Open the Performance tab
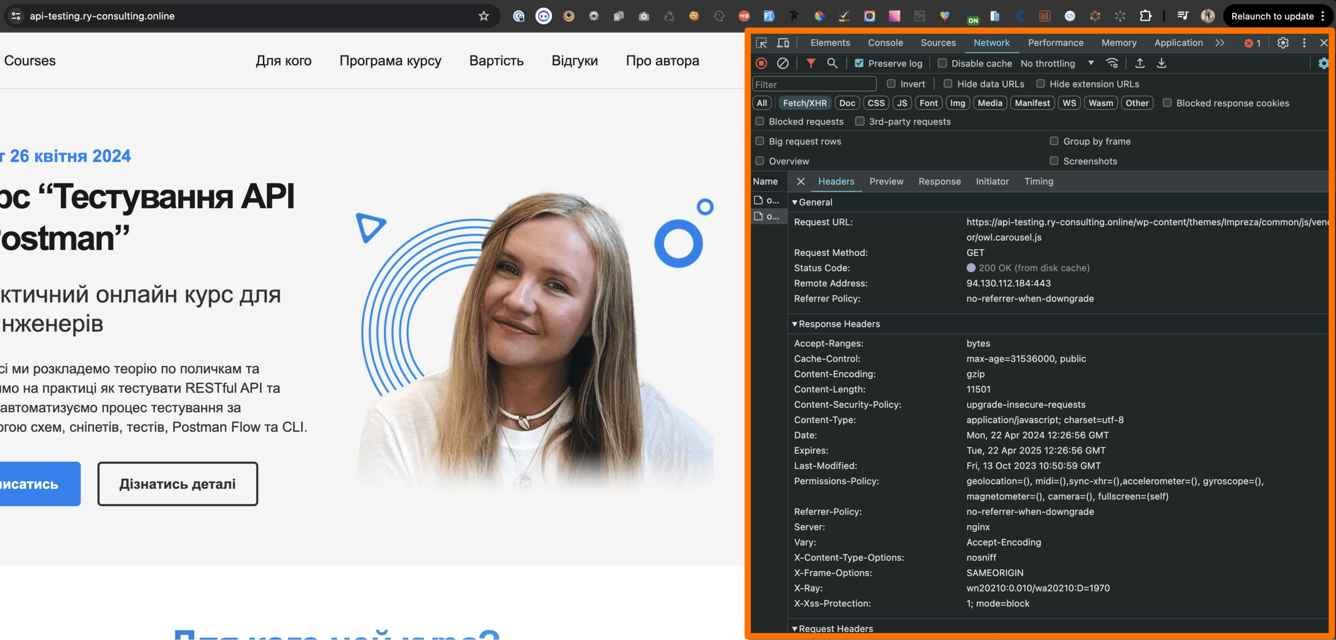 click(1055, 43)
